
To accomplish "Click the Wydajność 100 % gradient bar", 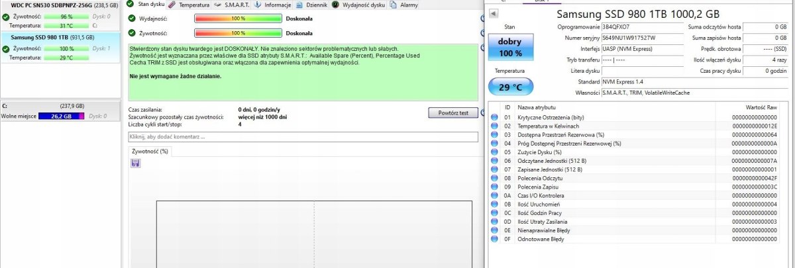I will tap(238, 19).
